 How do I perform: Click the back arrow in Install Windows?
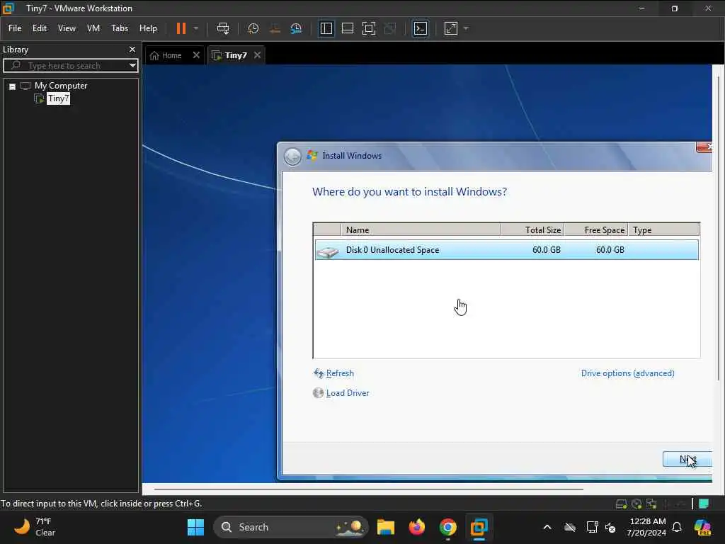pos(292,157)
